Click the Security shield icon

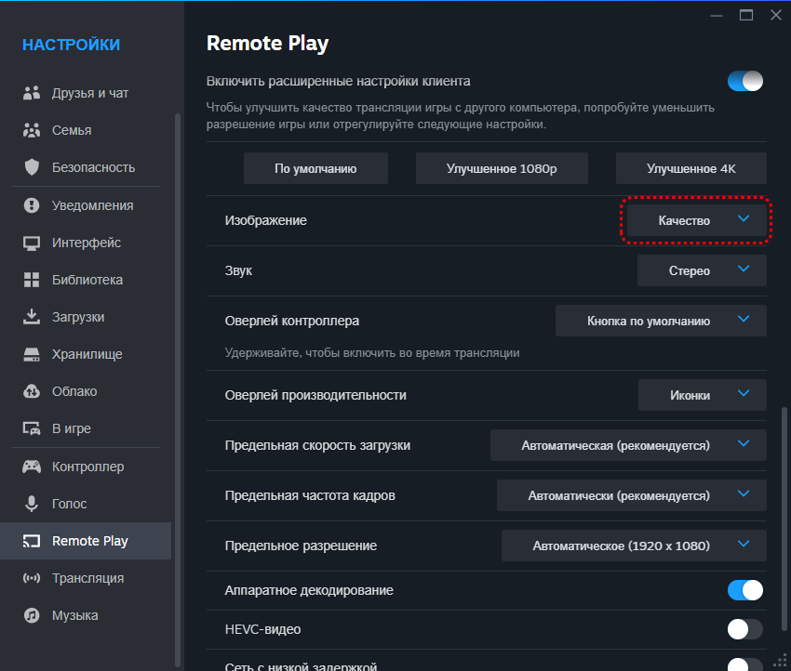(33, 167)
